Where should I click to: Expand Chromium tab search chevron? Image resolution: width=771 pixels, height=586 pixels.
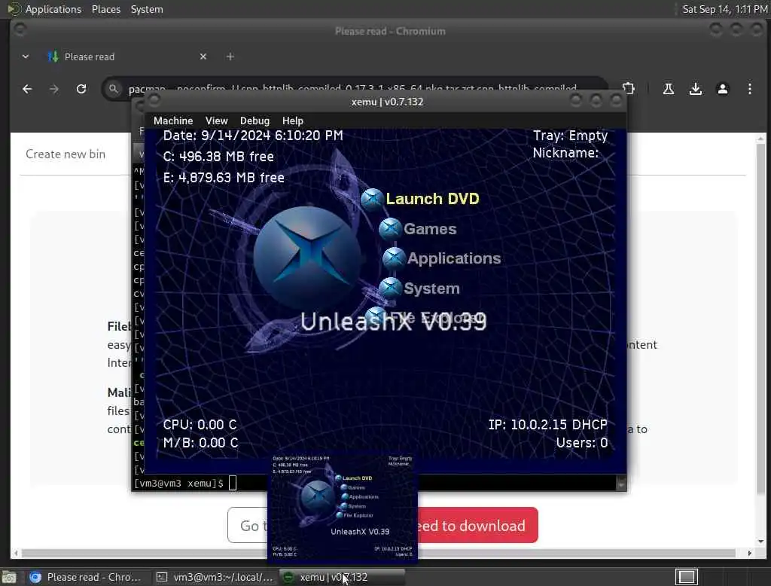26,56
